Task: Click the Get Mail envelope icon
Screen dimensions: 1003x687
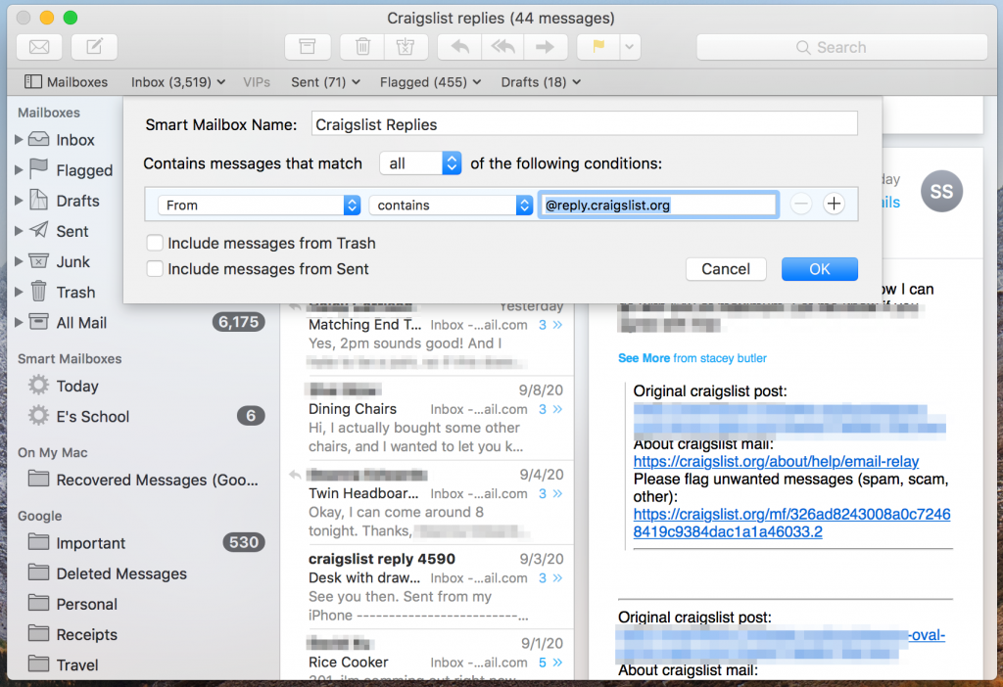Action: click(39, 47)
